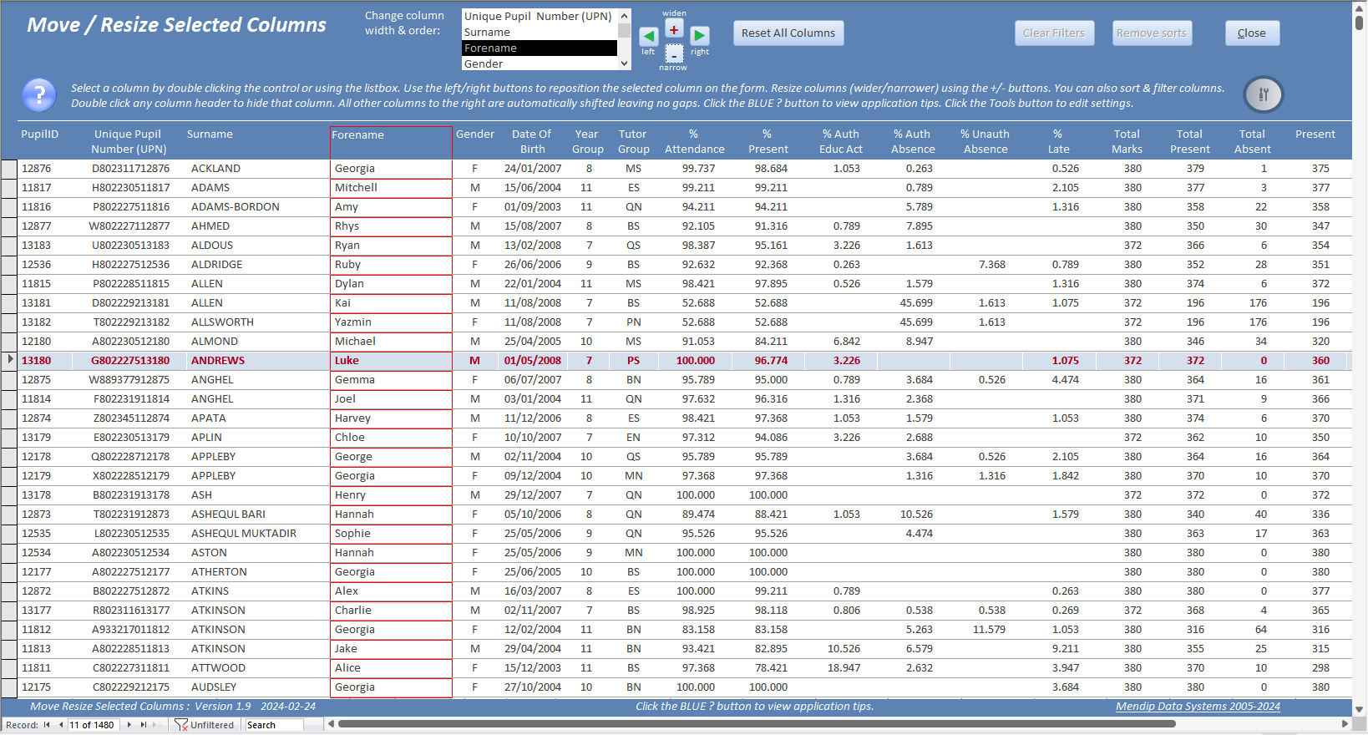
Task: Click the Reset All Columns button
Action: point(788,33)
